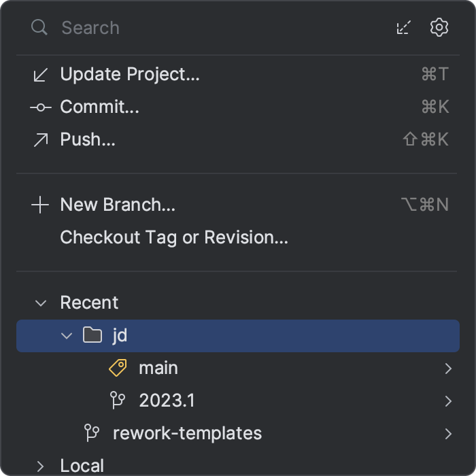Choose Checkout Tag or Revision
The image size is (476, 476).
(x=174, y=237)
